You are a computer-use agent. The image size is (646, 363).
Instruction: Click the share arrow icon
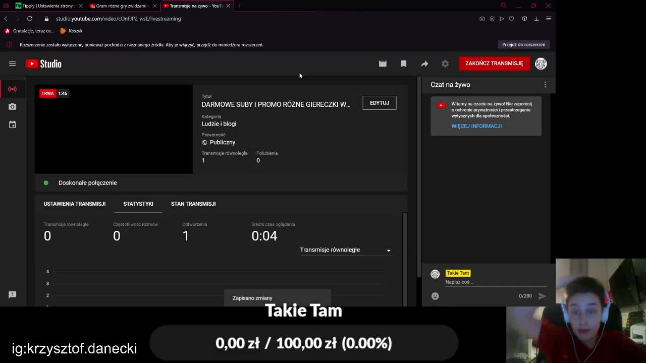point(424,64)
